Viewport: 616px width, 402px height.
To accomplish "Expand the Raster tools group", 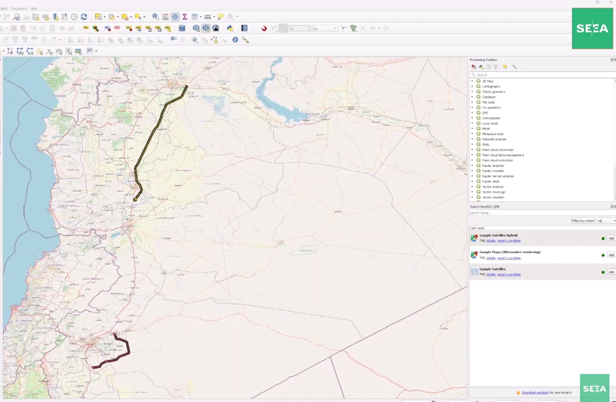I will point(473,181).
